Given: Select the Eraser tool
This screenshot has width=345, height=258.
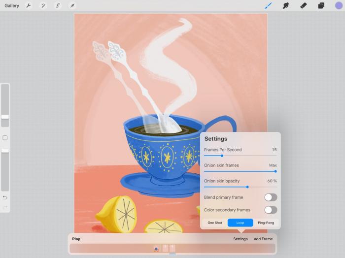Looking at the screenshot, I should (x=304, y=5).
